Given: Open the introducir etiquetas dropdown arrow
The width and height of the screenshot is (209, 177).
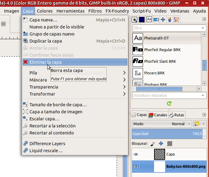Looking at the screenshot, I should pos(203,95).
